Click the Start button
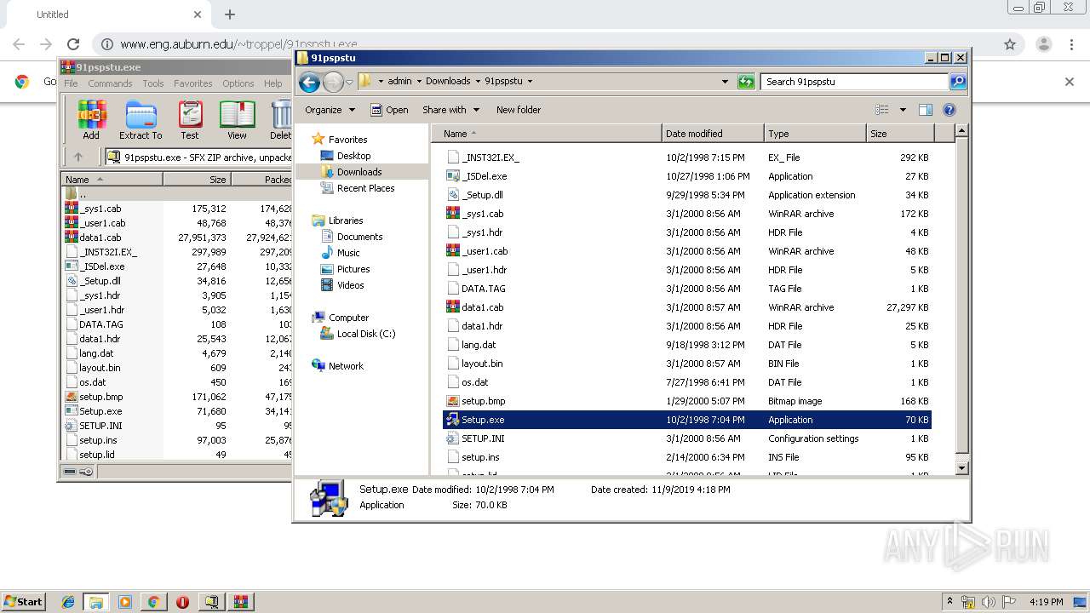The image size is (1090, 613). [x=23, y=602]
